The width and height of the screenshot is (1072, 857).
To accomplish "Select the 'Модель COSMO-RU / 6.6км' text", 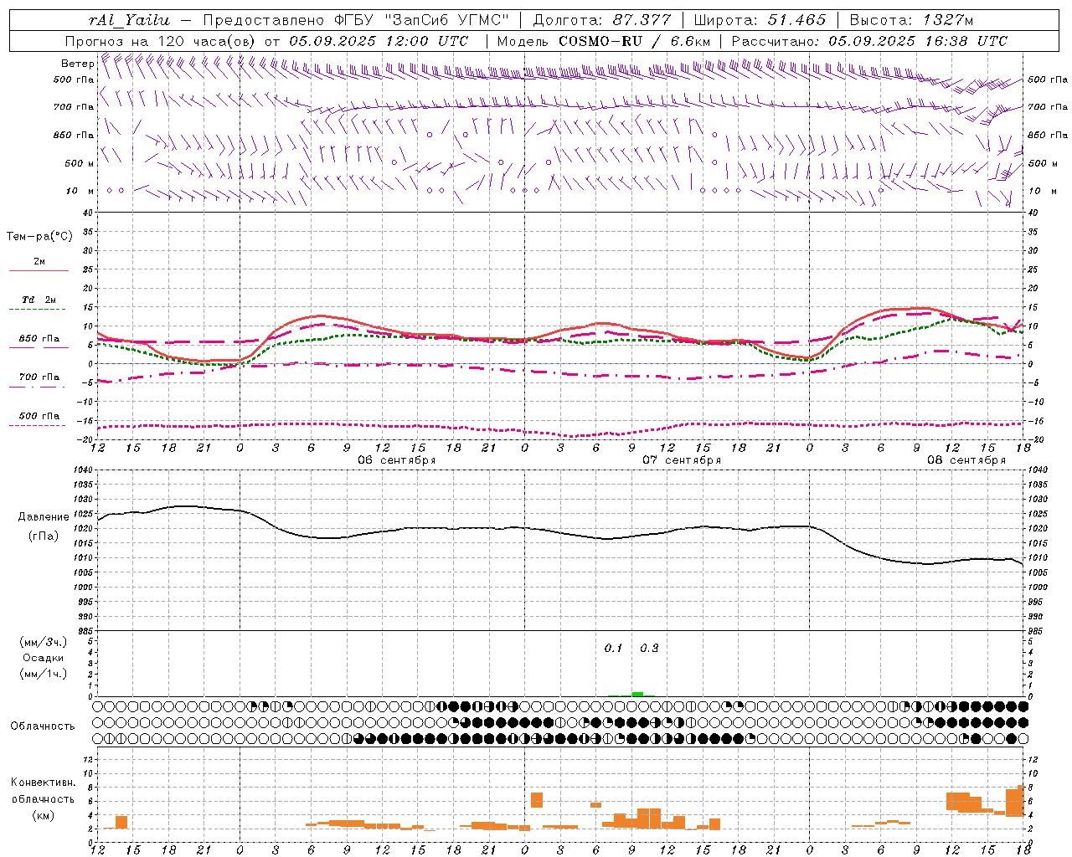I will [x=604, y=41].
